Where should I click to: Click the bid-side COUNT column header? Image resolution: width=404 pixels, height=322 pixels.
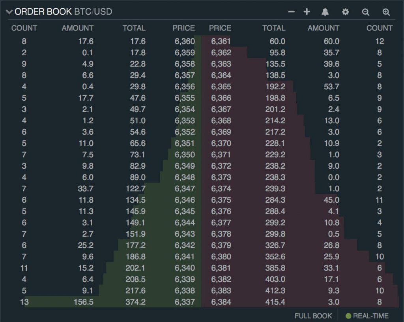pyautogui.click(x=24, y=28)
